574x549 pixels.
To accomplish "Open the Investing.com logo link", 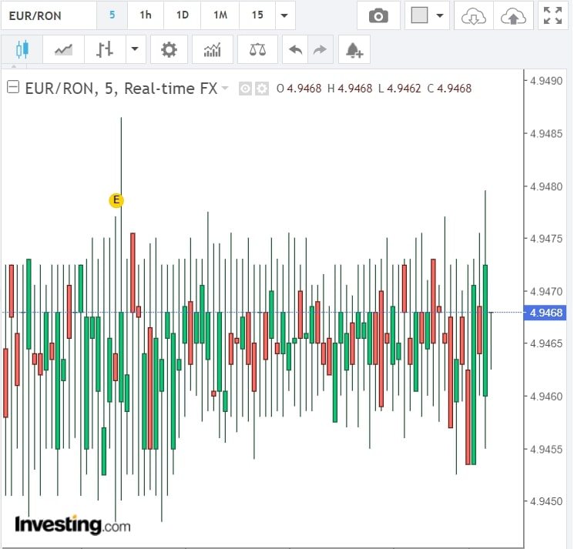I will click(x=72, y=525).
